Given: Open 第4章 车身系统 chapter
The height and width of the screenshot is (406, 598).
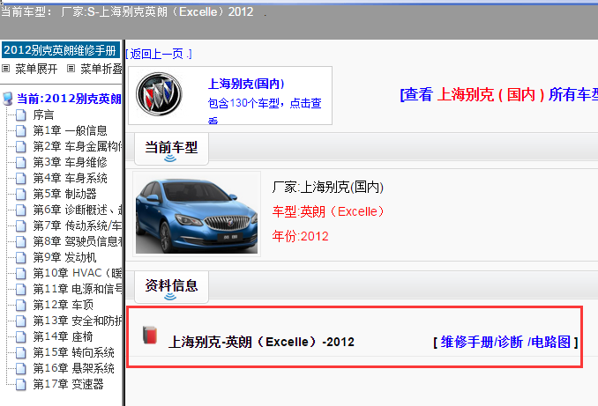Looking at the screenshot, I should click(70, 178).
